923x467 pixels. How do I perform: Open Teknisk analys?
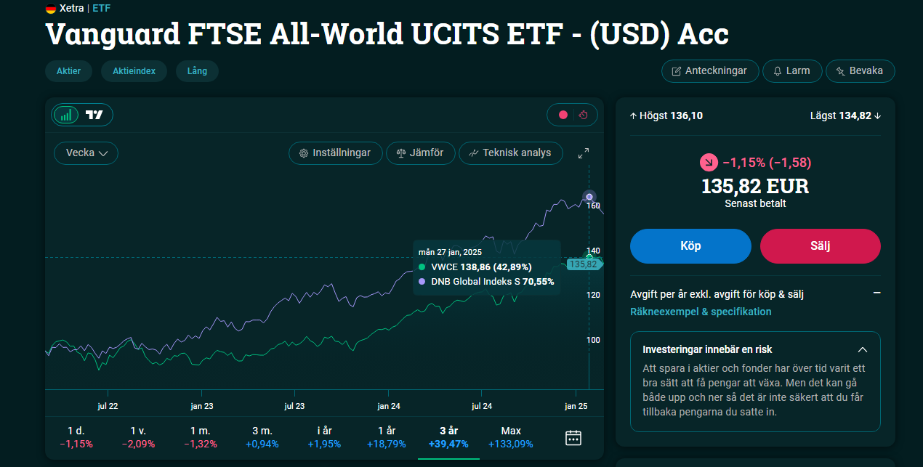click(x=511, y=153)
